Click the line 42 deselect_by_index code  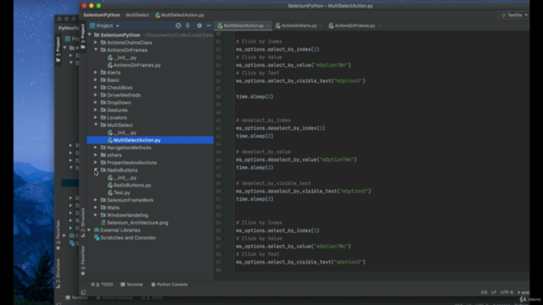click(x=281, y=128)
